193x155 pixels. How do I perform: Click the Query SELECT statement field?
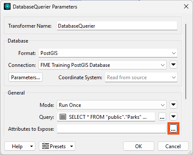click(x=106, y=117)
